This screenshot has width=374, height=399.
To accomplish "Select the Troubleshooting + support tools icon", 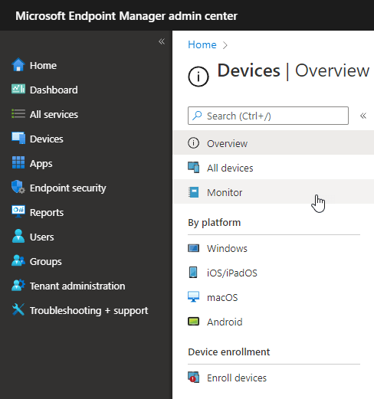I will [18, 309].
